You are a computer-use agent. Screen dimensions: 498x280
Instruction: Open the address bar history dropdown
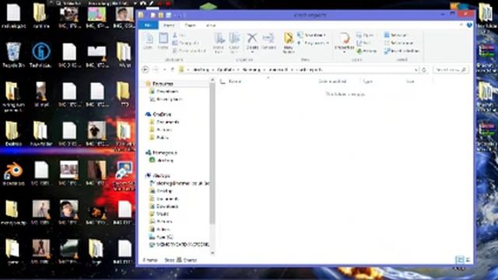point(416,69)
